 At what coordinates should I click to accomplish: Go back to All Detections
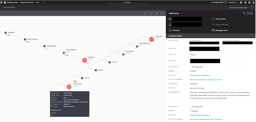9,8
